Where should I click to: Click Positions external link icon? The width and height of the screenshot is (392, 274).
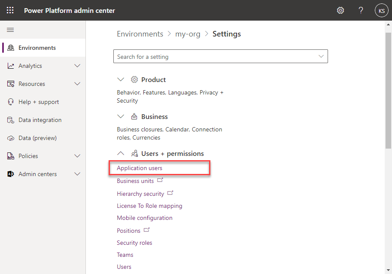point(146,230)
